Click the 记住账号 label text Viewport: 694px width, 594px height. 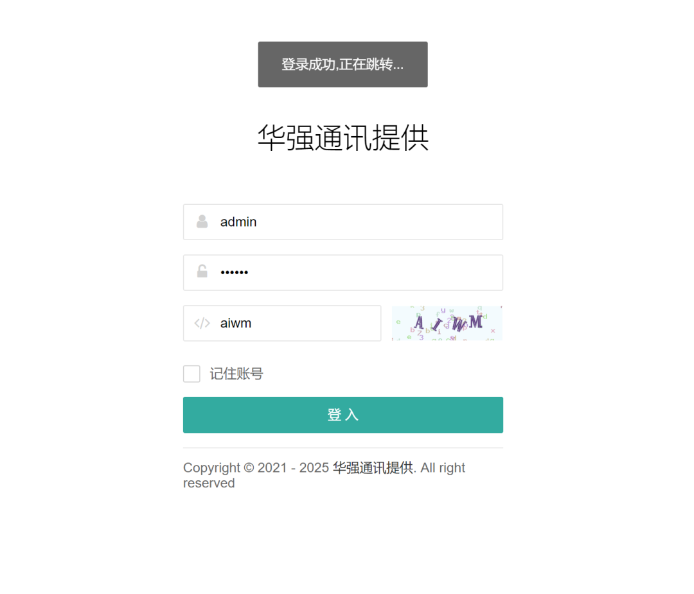[x=236, y=374]
